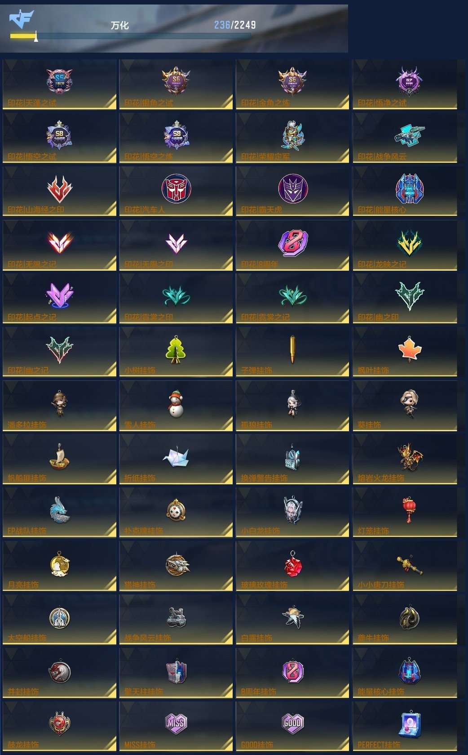Click the Decepticon 霸天虎 decal icon
Screen dimensions: 468x755
(x=293, y=189)
